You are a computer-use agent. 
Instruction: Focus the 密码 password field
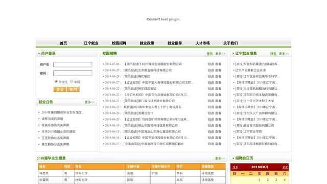pyautogui.click(x=73, y=73)
